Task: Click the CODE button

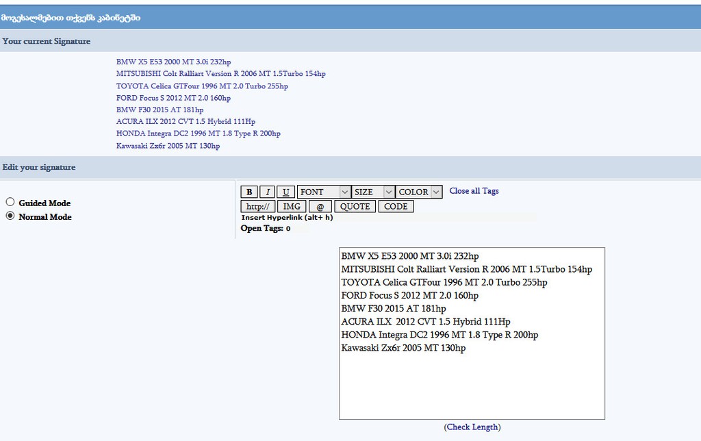Action: coord(396,207)
